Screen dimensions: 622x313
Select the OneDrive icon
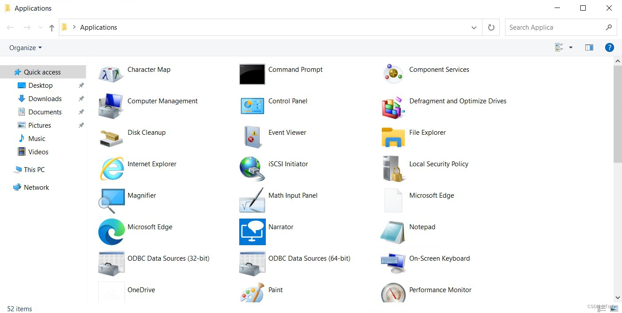[x=111, y=292]
